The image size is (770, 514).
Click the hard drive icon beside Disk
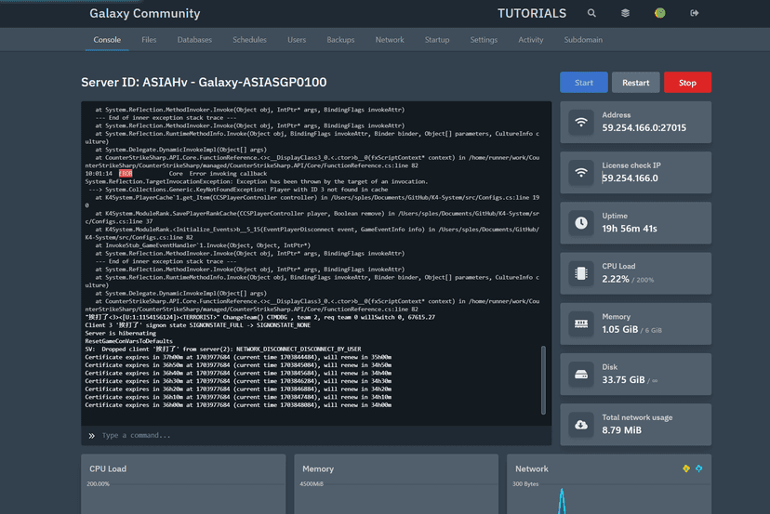point(581,374)
